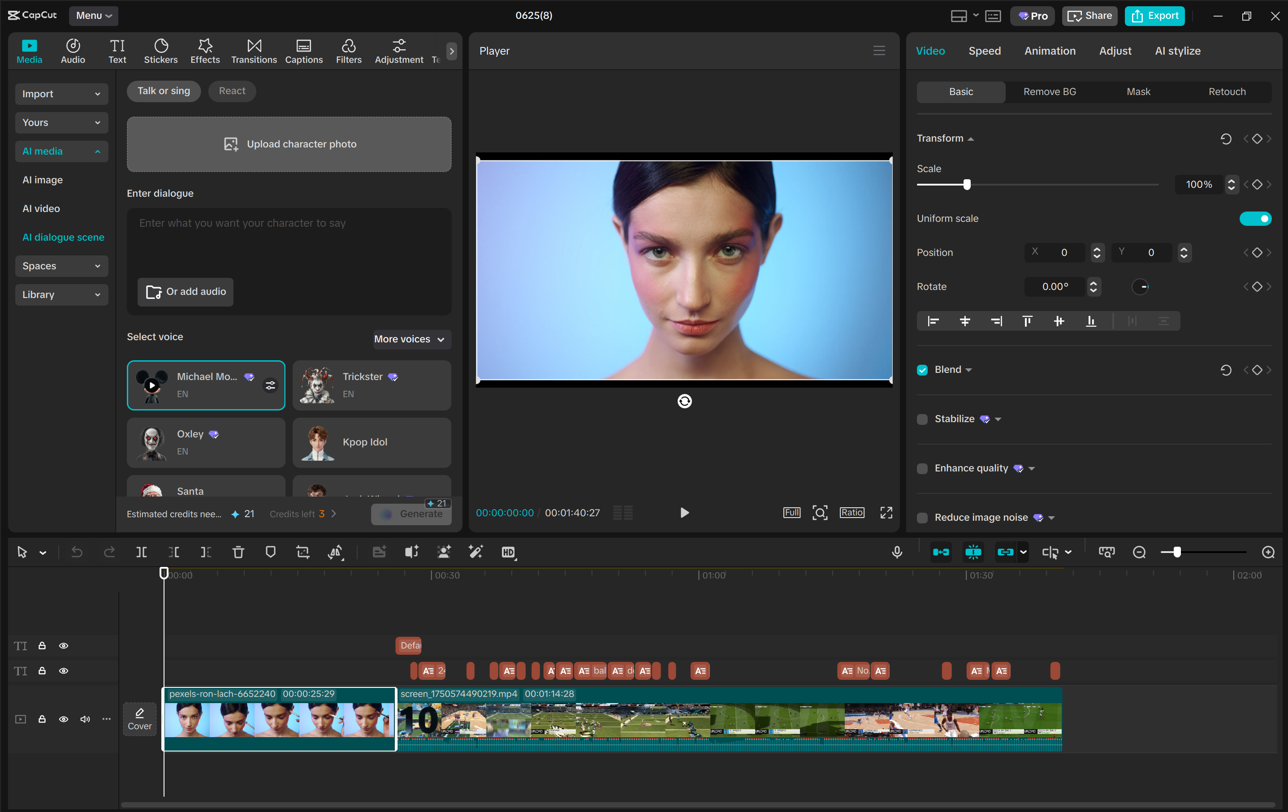1288x812 pixels.
Task: Click the Scale slider handle
Action: (966, 184)
